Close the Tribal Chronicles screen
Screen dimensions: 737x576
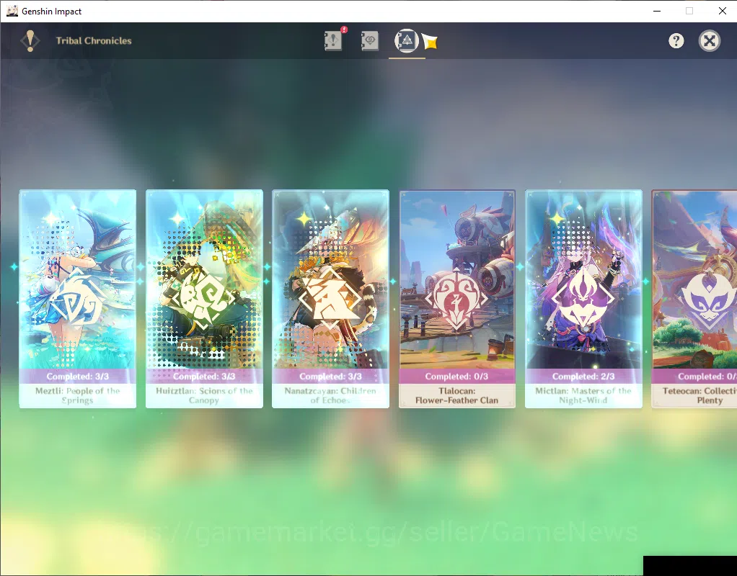pyautogui.click(x=710, y=41)
